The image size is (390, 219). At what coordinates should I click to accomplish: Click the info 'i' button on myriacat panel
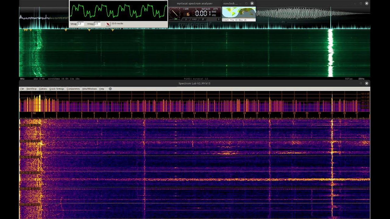pos(218,19)
